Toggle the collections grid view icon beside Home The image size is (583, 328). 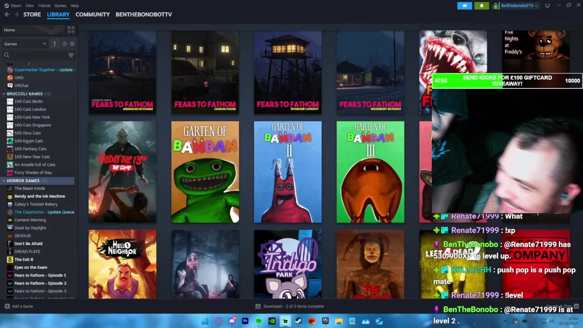(71, 30)
